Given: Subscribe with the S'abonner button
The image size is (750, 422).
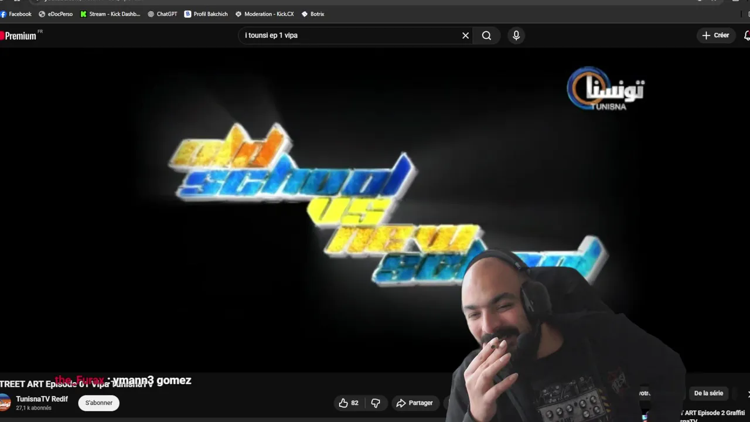Looking at the screenshot, I should (x=99, y=403).
